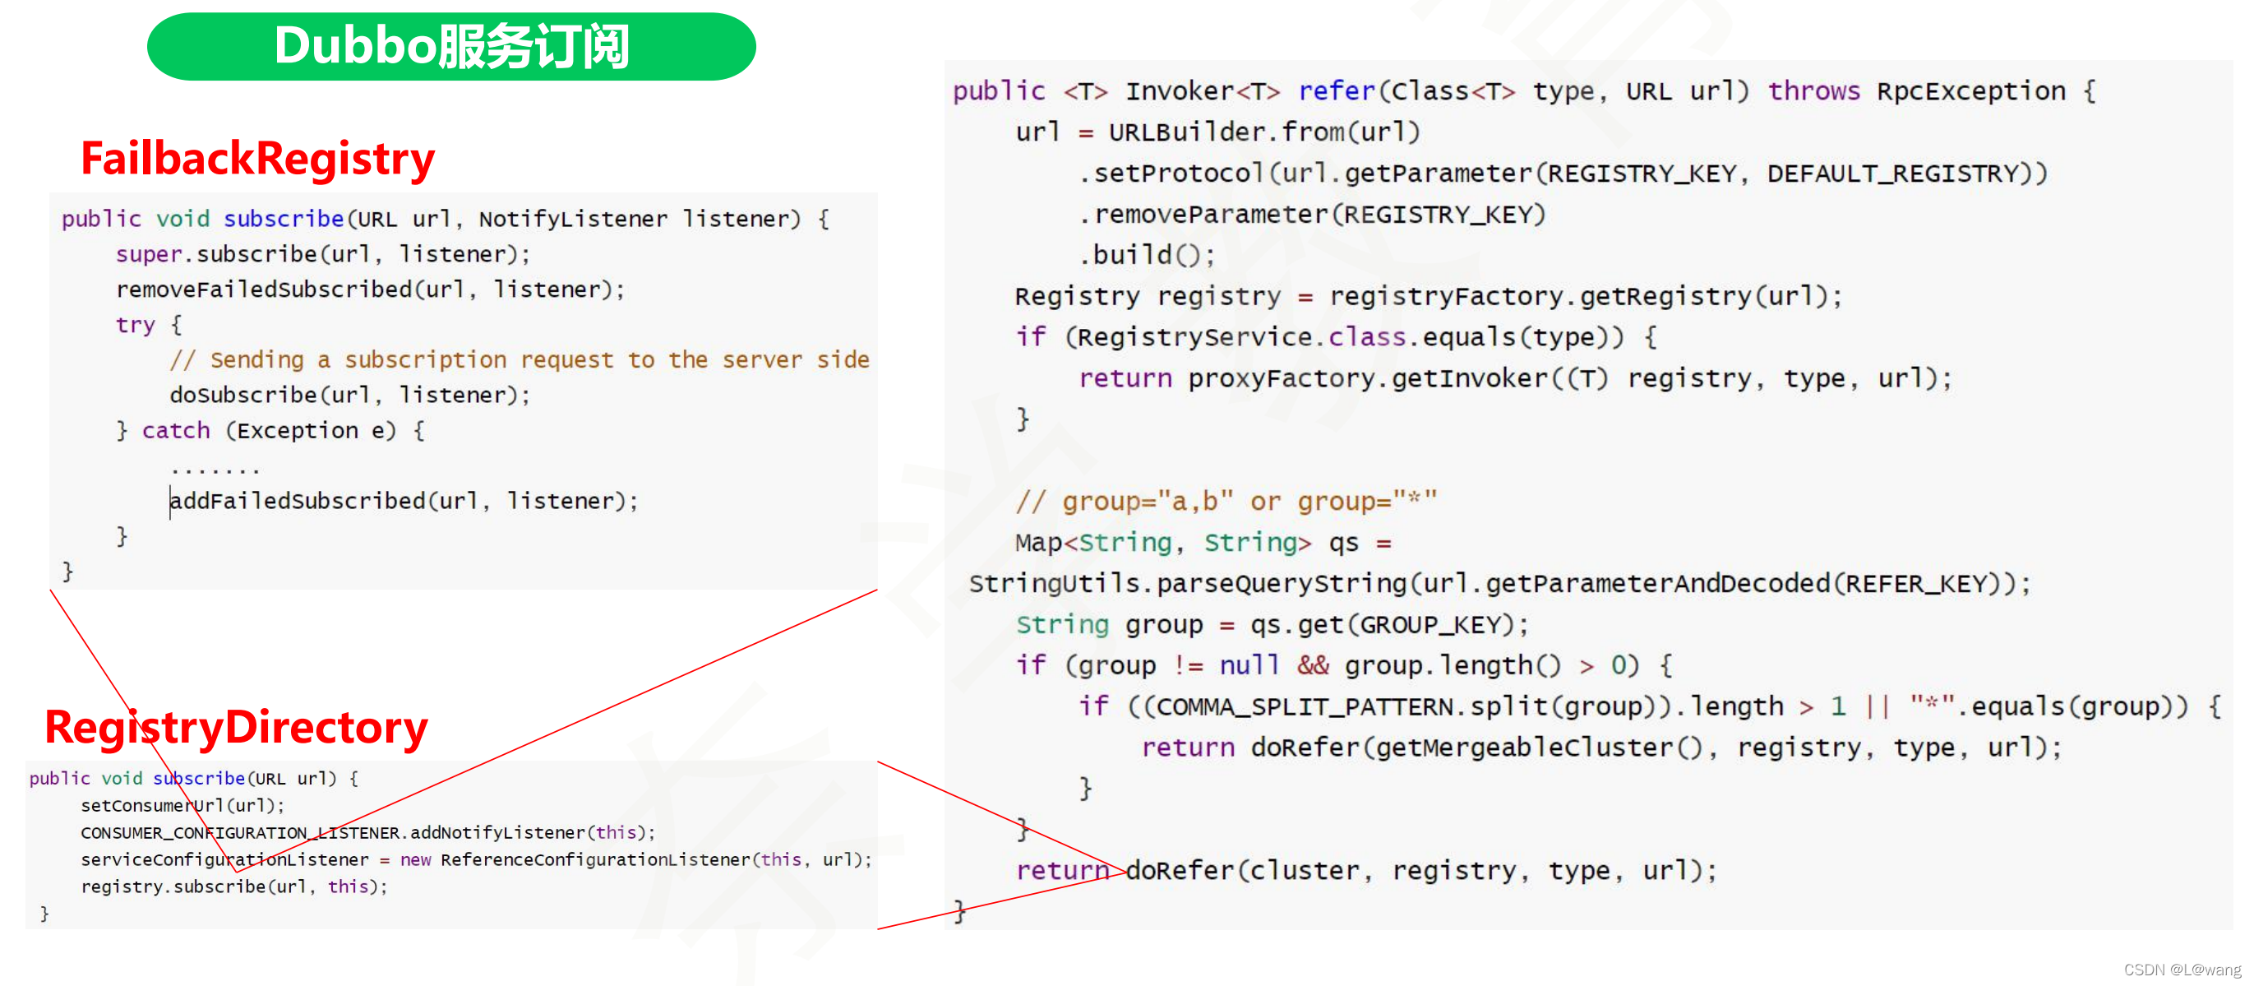Viewport: 2254px width, 986px height.
Task: Click 'CONSUMER_CONFIGURATION_LISTENER.addNotifyListener(this);' line
Action: (x=367, y=832)
